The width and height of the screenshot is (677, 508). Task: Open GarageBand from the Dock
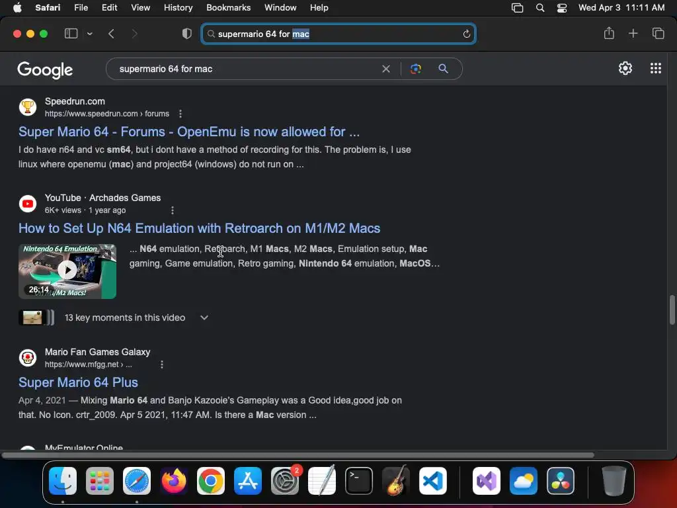[x=396, y=481]
